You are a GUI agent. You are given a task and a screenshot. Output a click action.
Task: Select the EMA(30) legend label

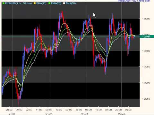pyautogui.click(x=71, y=3)
